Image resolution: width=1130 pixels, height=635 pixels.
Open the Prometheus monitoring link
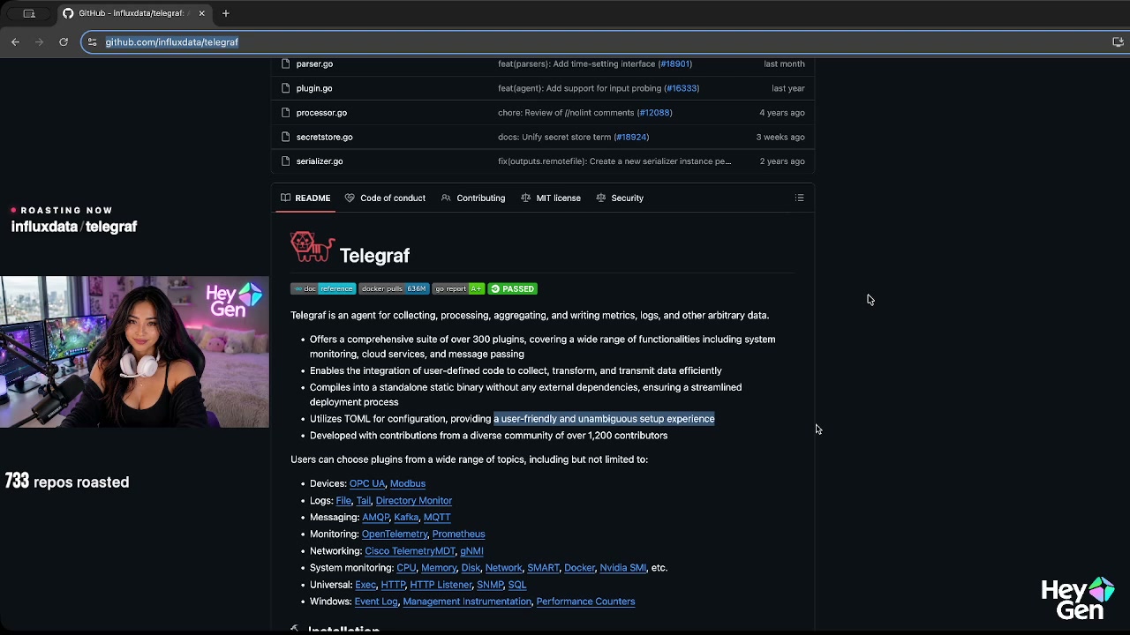point(458,534)
